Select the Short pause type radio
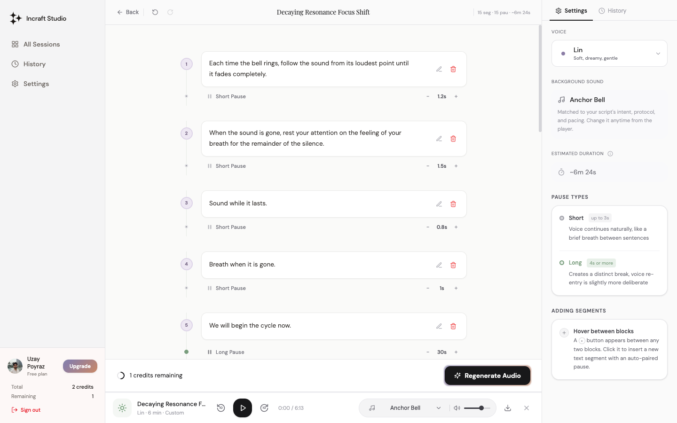The height and width of the screenshot is (423, 677). tap(562, 218)
